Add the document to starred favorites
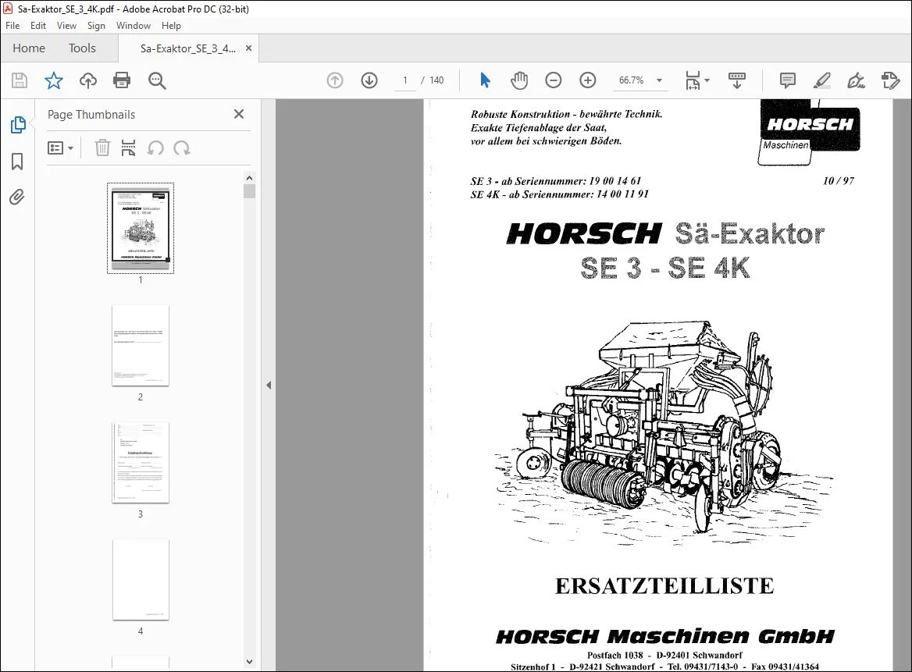Screen dimensions: 912x672 click(x=54, y=80)
